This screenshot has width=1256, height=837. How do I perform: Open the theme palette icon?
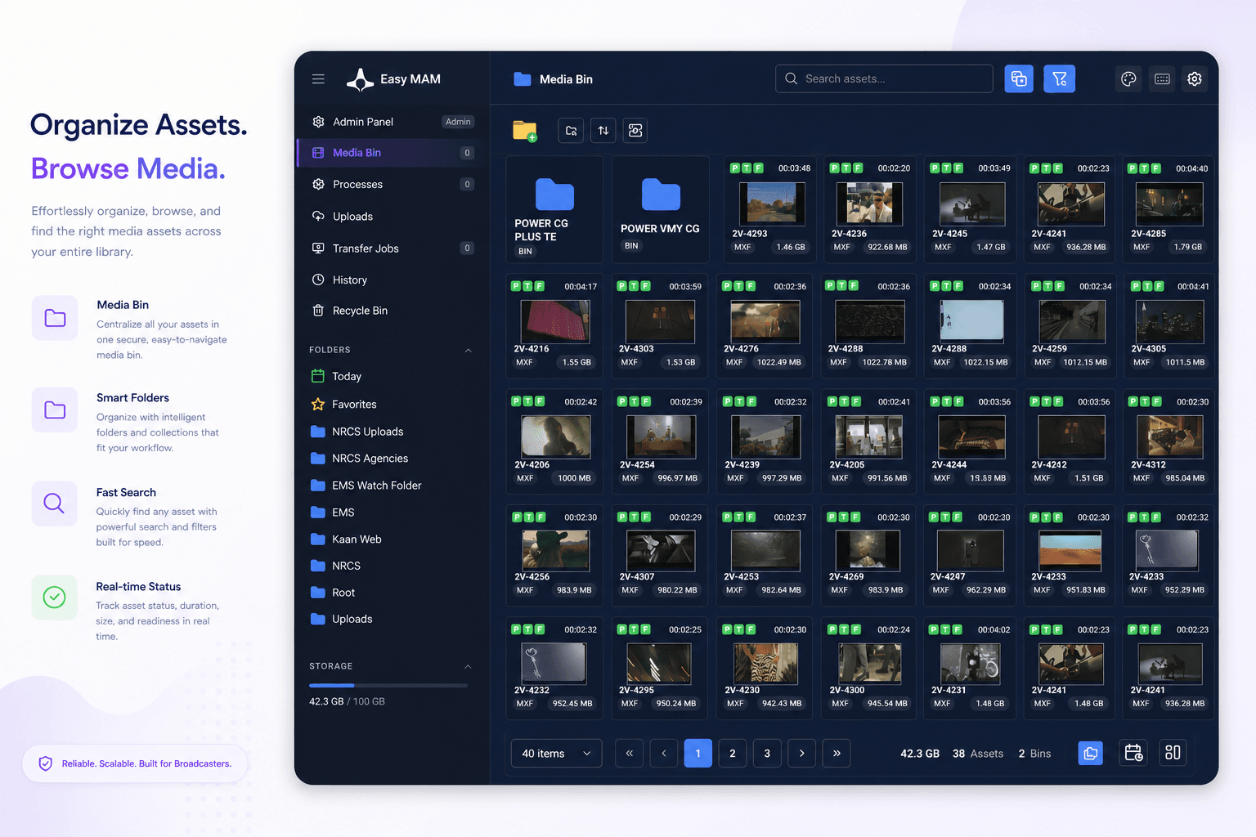(x=1128, y=78)
